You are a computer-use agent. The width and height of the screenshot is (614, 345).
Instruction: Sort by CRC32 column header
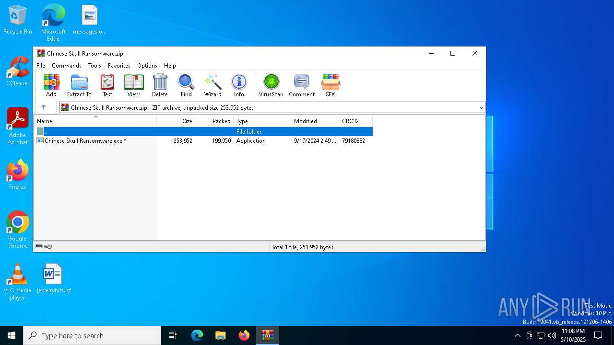(356, 121)
